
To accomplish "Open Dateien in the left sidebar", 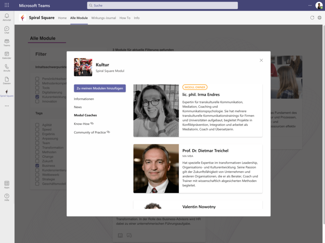I will pyautogui.click(x=6, y=80).
